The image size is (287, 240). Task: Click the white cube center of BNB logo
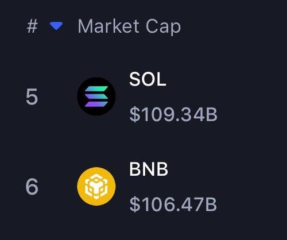tap(96, 186)
